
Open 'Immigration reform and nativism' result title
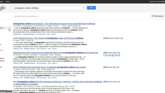coord(54,24)
